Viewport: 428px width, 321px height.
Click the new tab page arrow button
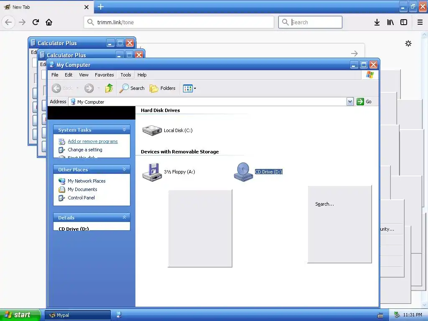pos(354,53)
